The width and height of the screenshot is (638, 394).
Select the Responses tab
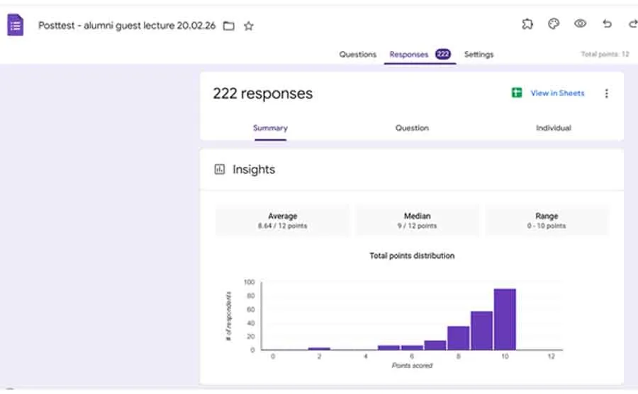click(x=409, y=54)
